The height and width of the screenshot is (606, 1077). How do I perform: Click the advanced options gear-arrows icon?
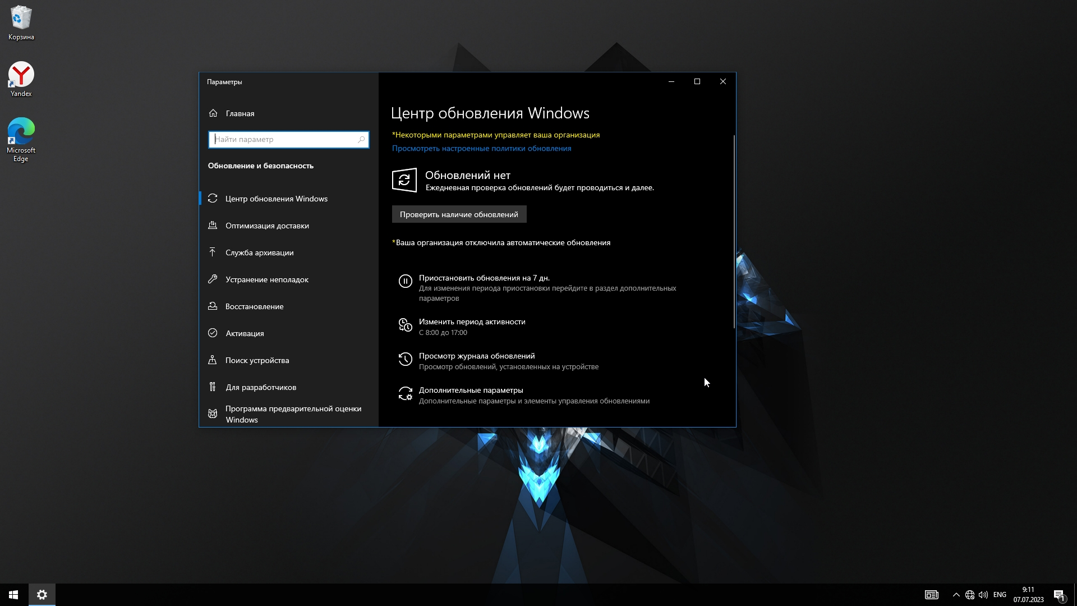point(405,394)
